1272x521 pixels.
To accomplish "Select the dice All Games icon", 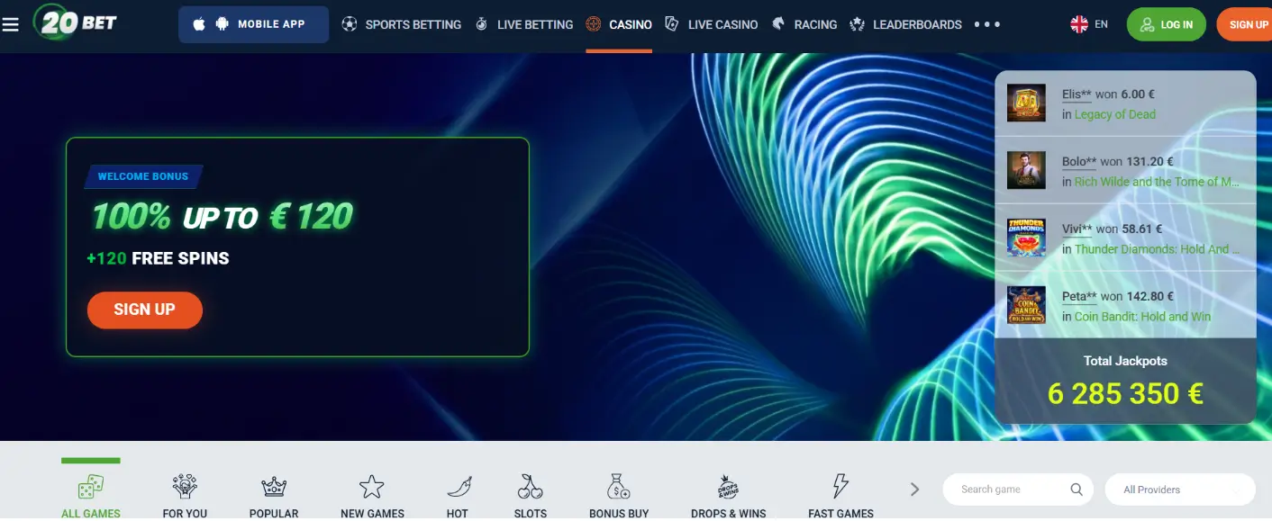I will tap(90, 487).
